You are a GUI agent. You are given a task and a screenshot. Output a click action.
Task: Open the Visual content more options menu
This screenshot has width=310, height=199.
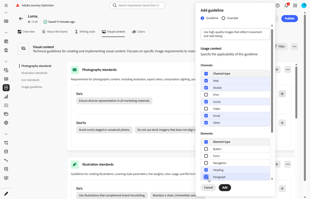pos(294,47)
